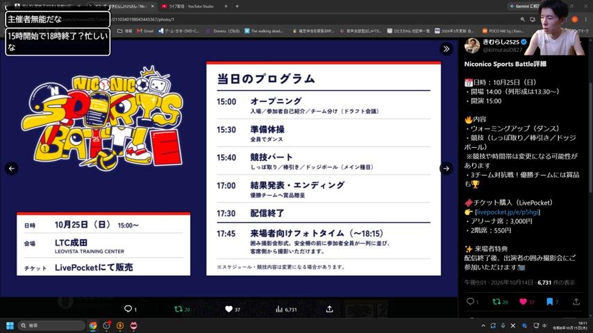Click 'LTC成田' venue text
593x333 pixels.
coord(71,242)
